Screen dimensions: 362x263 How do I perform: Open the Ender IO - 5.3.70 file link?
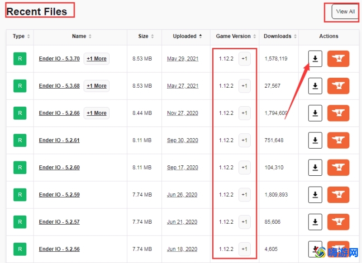59,59
